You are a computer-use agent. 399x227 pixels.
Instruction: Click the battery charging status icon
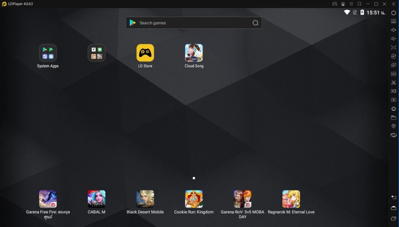click(362, 12)
